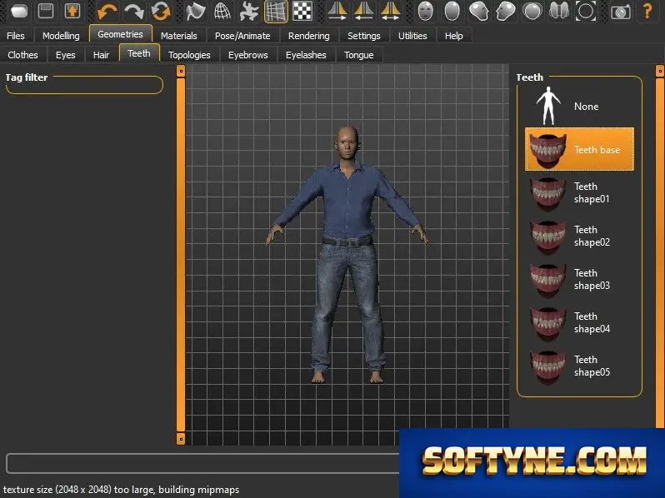Image resolution: width=665 pixels, height=498 pixels.
Task: Click the save disk icon
Action: 46,11
